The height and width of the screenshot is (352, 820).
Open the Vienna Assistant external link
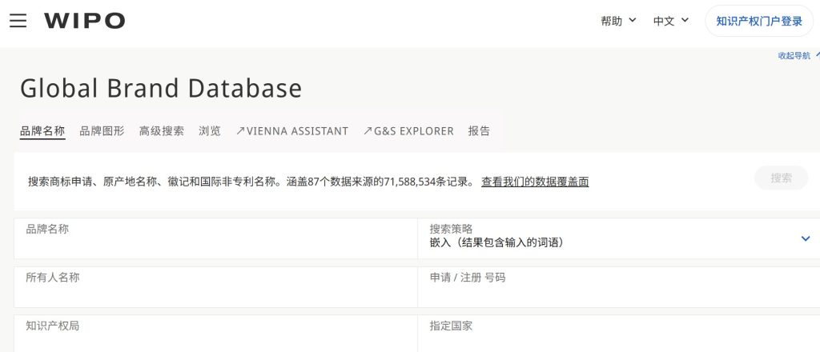tap(292, 131)
